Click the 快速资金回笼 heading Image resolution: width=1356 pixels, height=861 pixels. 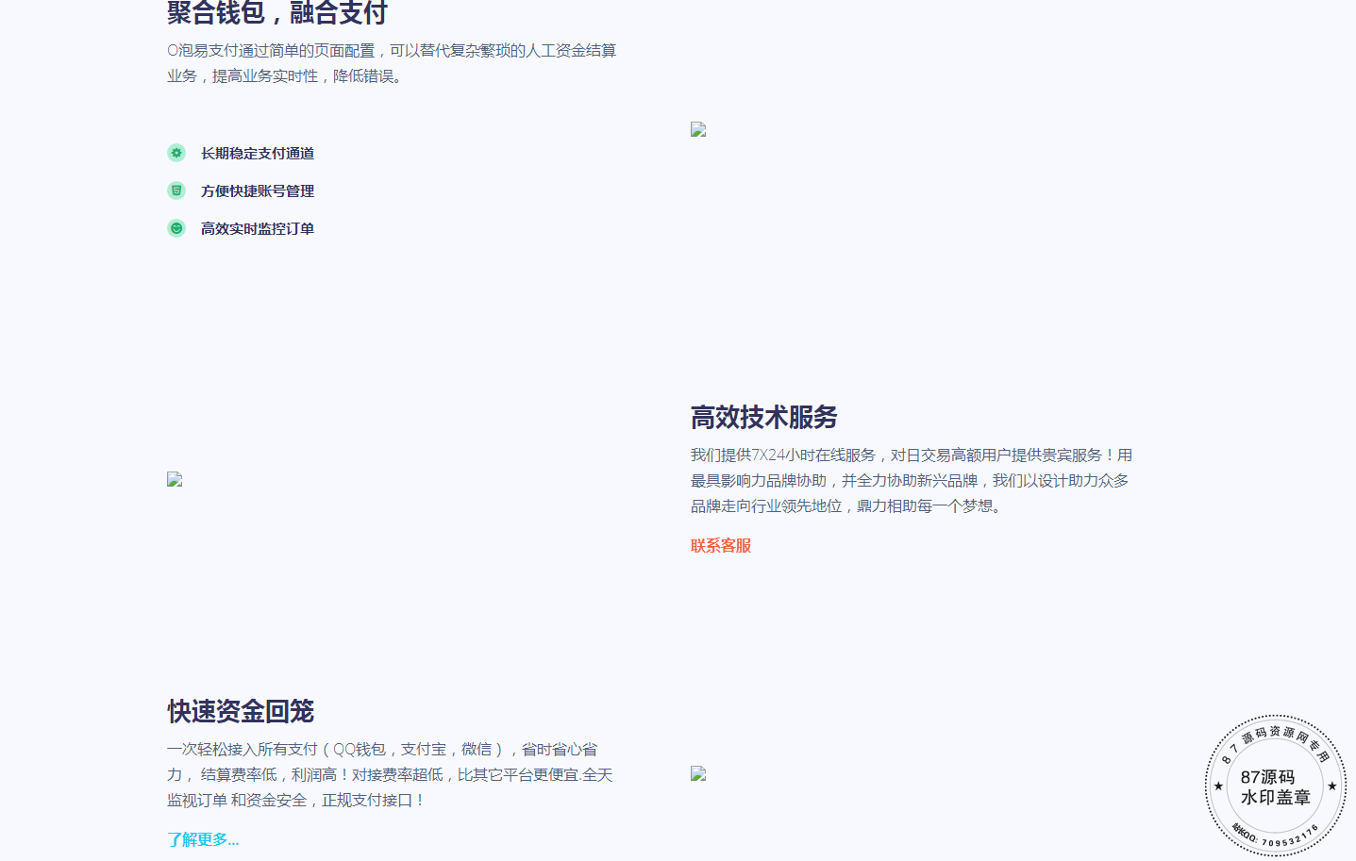tap(241, 711)
